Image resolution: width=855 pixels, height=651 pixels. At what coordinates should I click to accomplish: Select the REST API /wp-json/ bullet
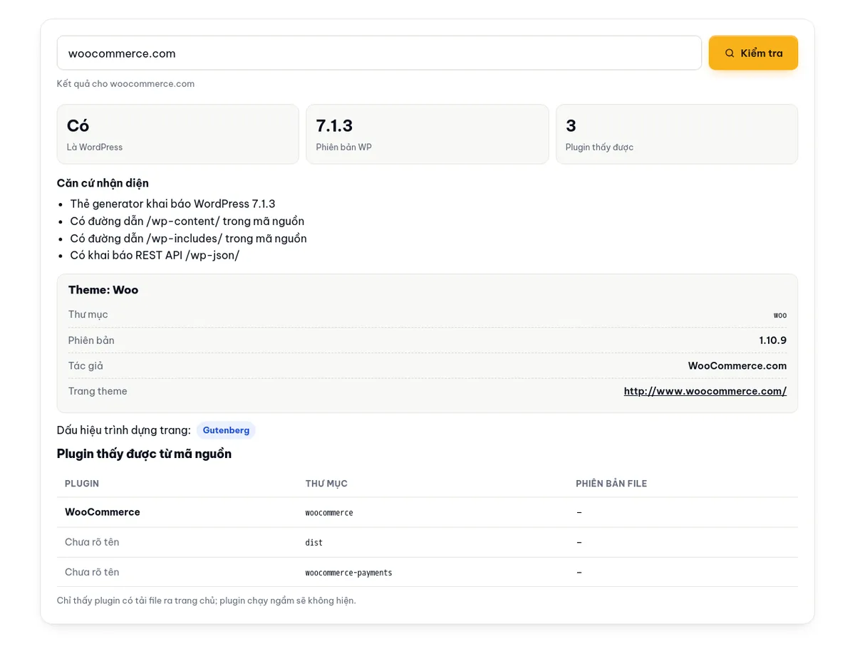pyautogui.click(x=155, y=255)
